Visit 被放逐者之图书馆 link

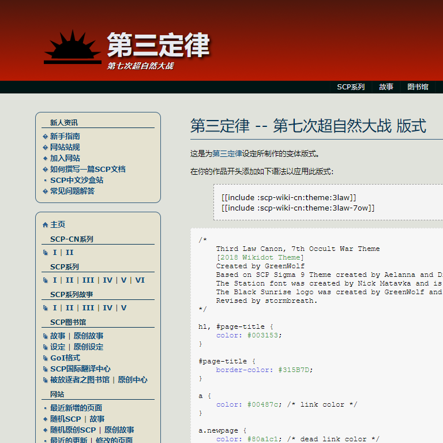click(x=80, y=380)
